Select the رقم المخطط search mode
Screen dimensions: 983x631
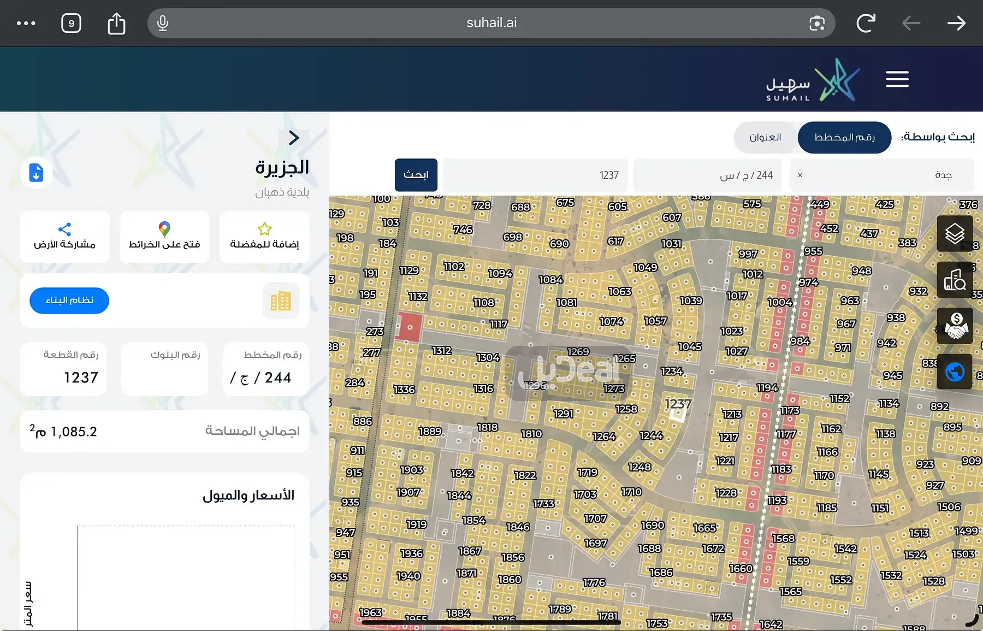coord(844,137)
